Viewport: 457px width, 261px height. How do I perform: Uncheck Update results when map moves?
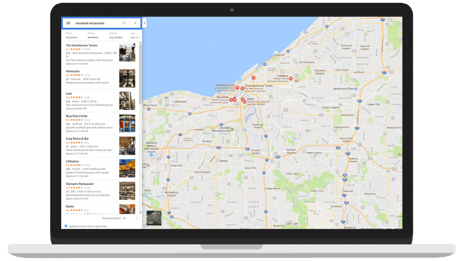coord(66,226)
